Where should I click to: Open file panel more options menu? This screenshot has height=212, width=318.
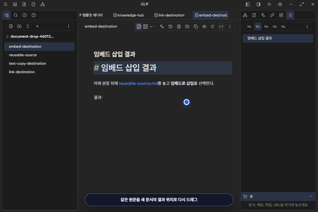[69, 26]
